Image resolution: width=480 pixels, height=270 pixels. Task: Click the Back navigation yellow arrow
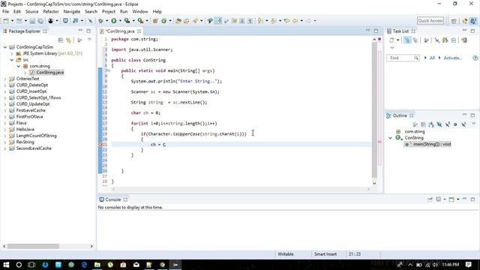(x=295, y=21)
